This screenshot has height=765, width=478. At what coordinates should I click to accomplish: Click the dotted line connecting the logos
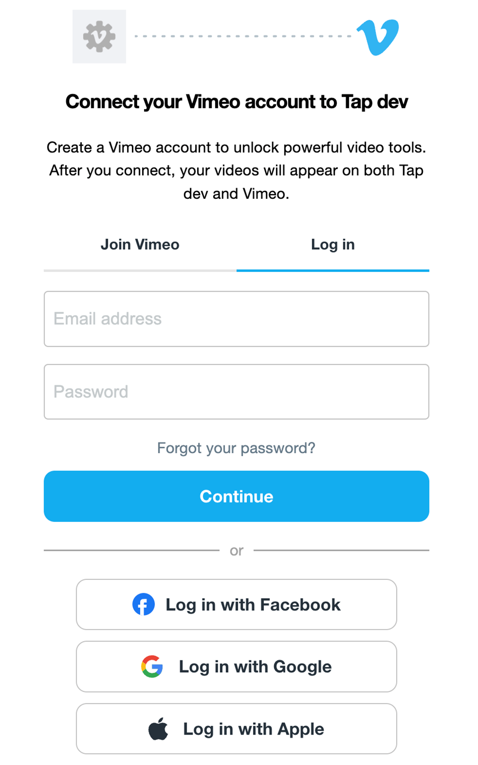[x=243, y=36]
